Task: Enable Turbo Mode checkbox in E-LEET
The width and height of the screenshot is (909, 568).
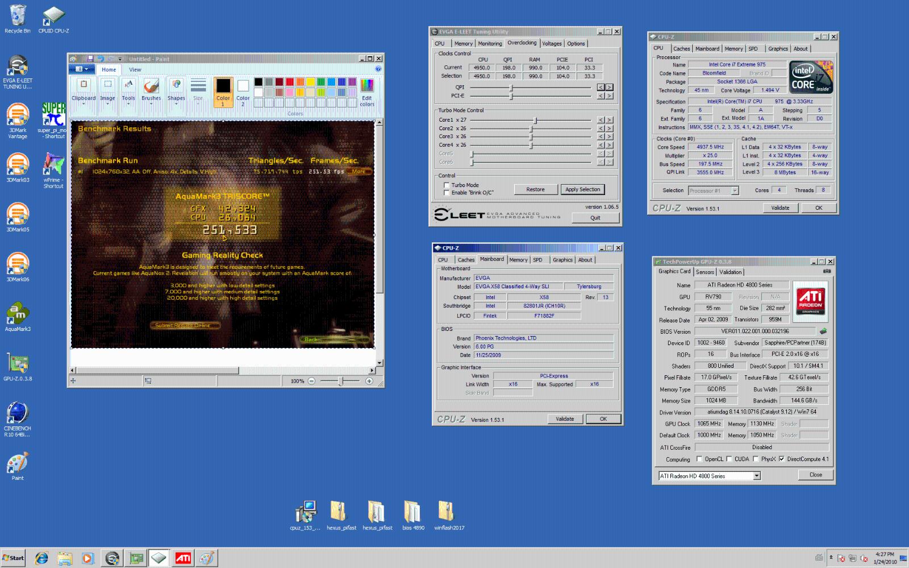Action: (447, 185)
